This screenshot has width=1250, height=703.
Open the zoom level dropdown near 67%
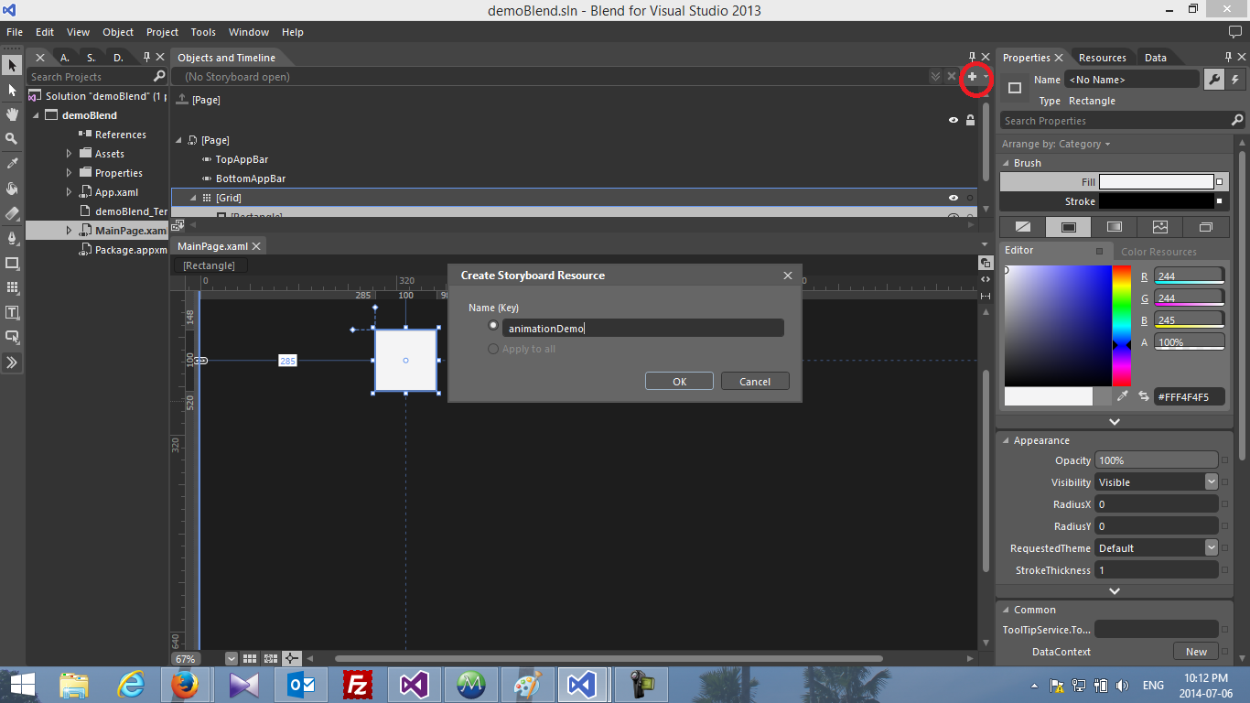tap(231, 658)
